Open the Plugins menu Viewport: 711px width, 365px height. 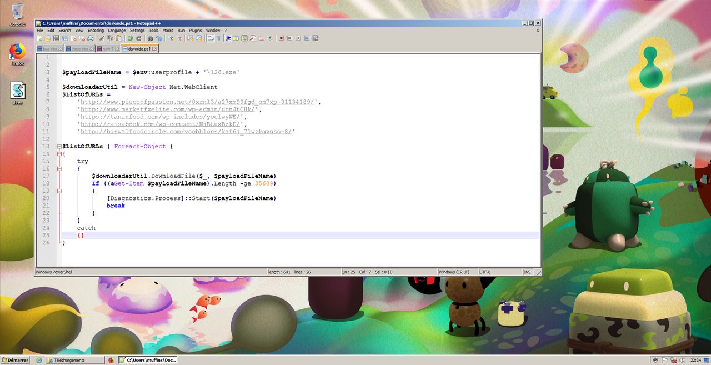pos(196,31)
